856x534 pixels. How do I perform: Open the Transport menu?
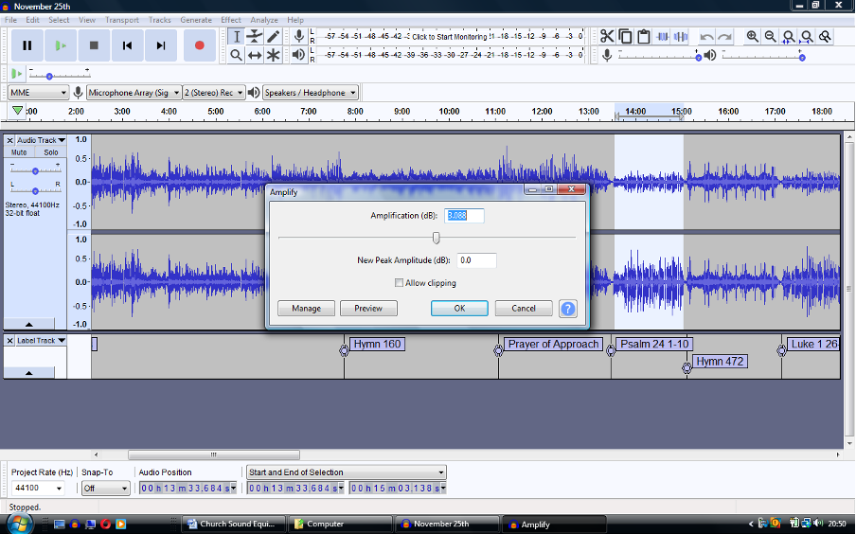coord(122,20)
